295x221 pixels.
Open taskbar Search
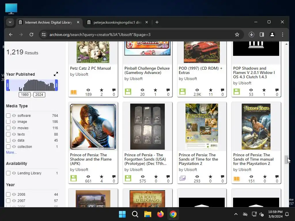135,214
